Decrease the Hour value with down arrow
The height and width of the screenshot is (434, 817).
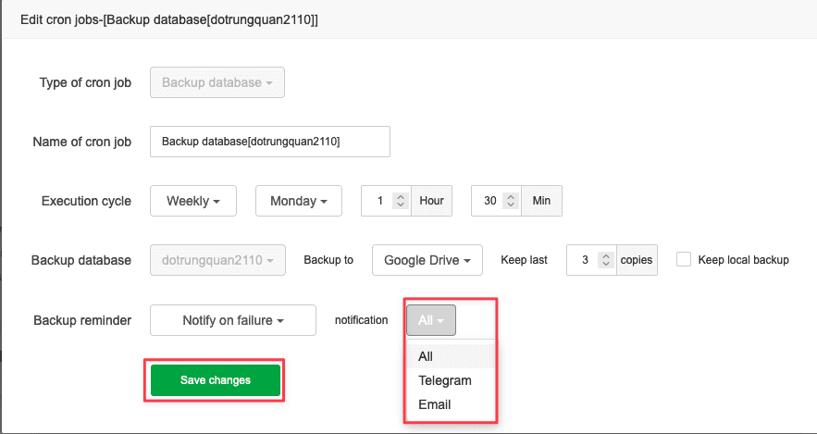(x=400, y=205)
